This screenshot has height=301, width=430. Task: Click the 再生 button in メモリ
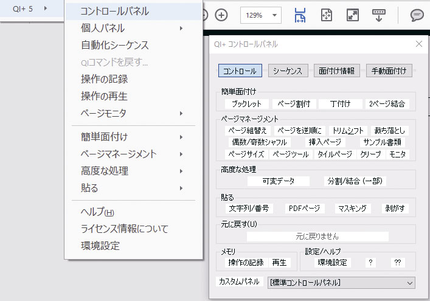coord(279,263)
